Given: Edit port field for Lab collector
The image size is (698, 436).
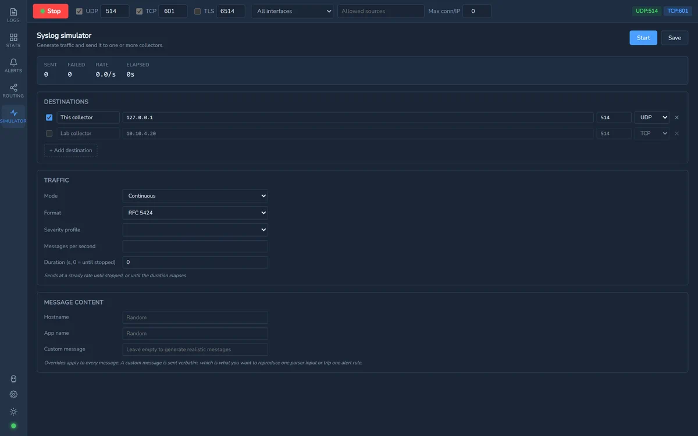Looking at the screenshot, I should click(614, 134).
